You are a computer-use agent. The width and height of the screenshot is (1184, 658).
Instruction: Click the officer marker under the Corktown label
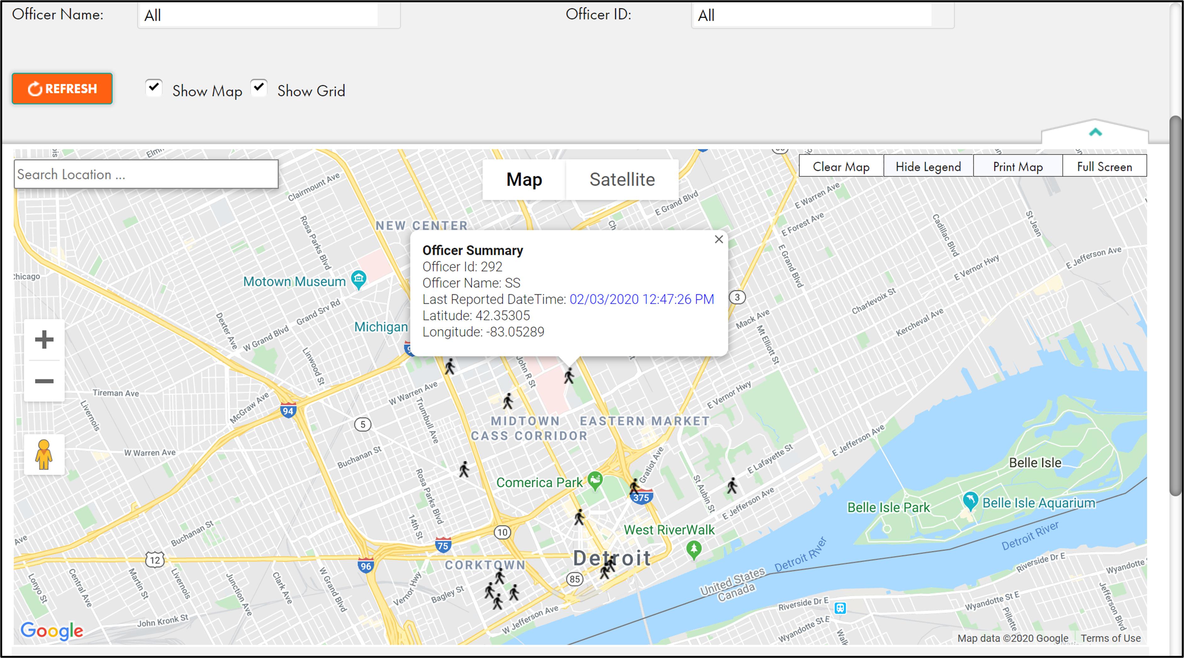pyautogui.click(x=500, y=576)
